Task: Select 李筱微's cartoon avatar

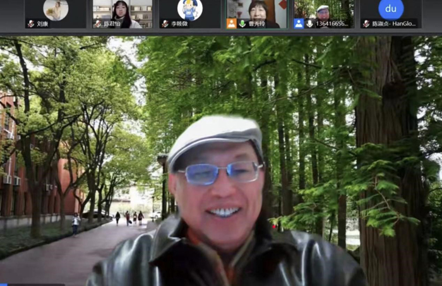Action: 189,9
